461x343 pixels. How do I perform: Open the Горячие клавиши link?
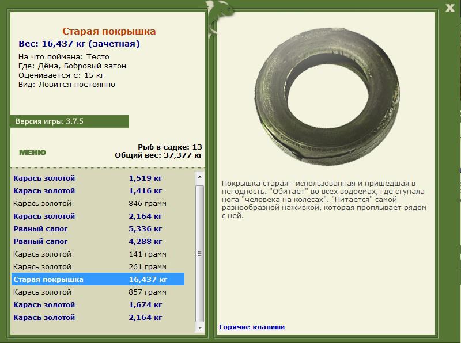tap(252, 327)
